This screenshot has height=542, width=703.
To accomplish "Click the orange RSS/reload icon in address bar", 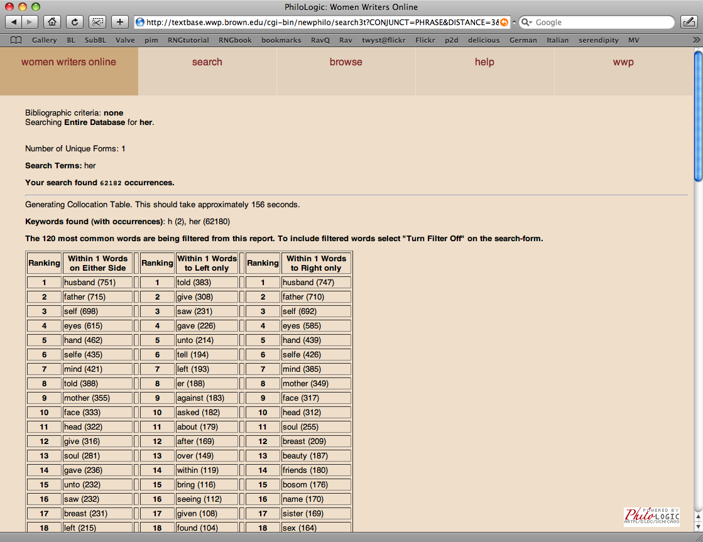I will pyautogui.click(x=504, y=23).
